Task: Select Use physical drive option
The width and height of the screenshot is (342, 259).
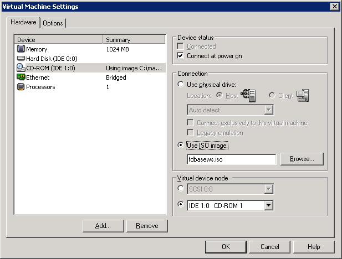Action: pos(181,85)
